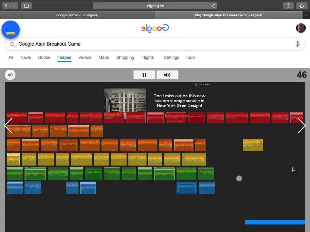
Task: Reload the elgoog.im page
Action: pyautogui.click(x=214, y=6)
